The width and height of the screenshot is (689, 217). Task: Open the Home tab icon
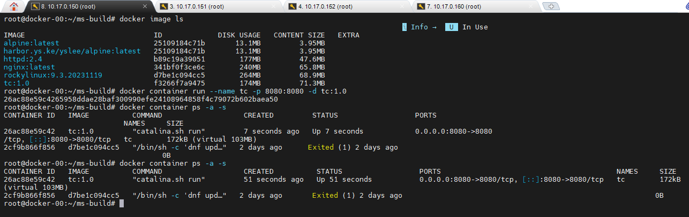14,6
